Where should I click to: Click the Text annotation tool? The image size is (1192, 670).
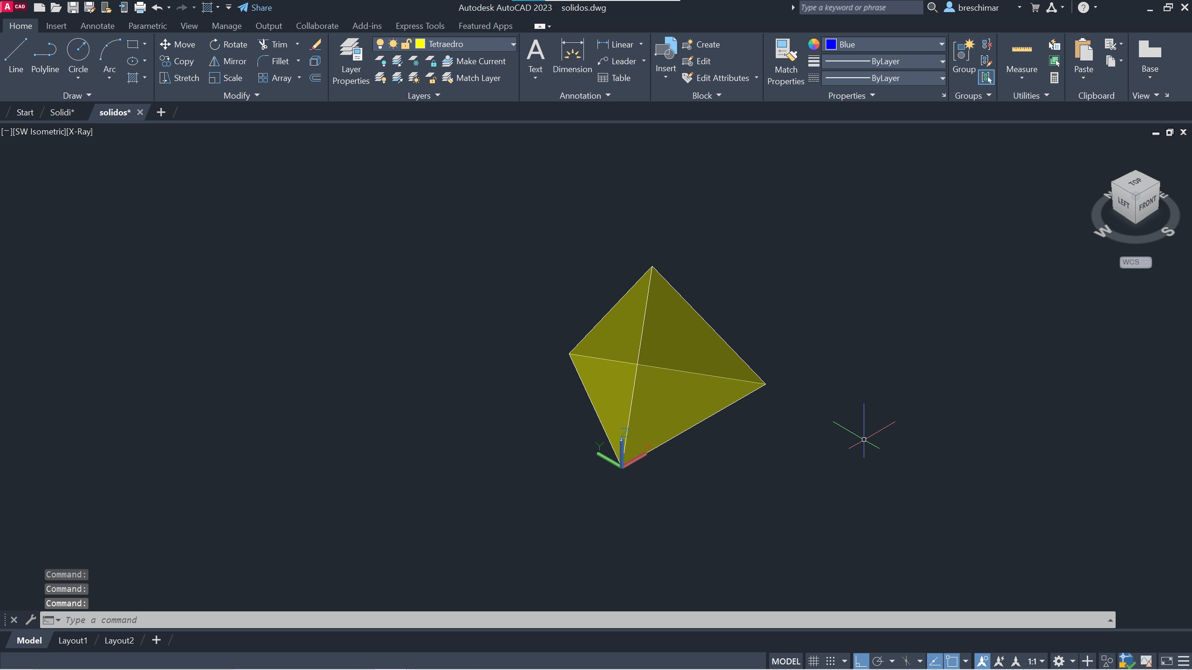tap(535, 56)
